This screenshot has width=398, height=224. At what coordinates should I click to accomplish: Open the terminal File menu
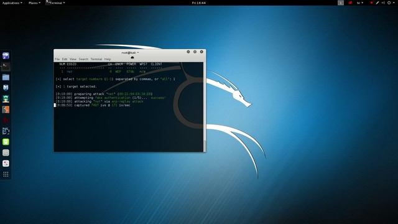(x=57, y=59)
